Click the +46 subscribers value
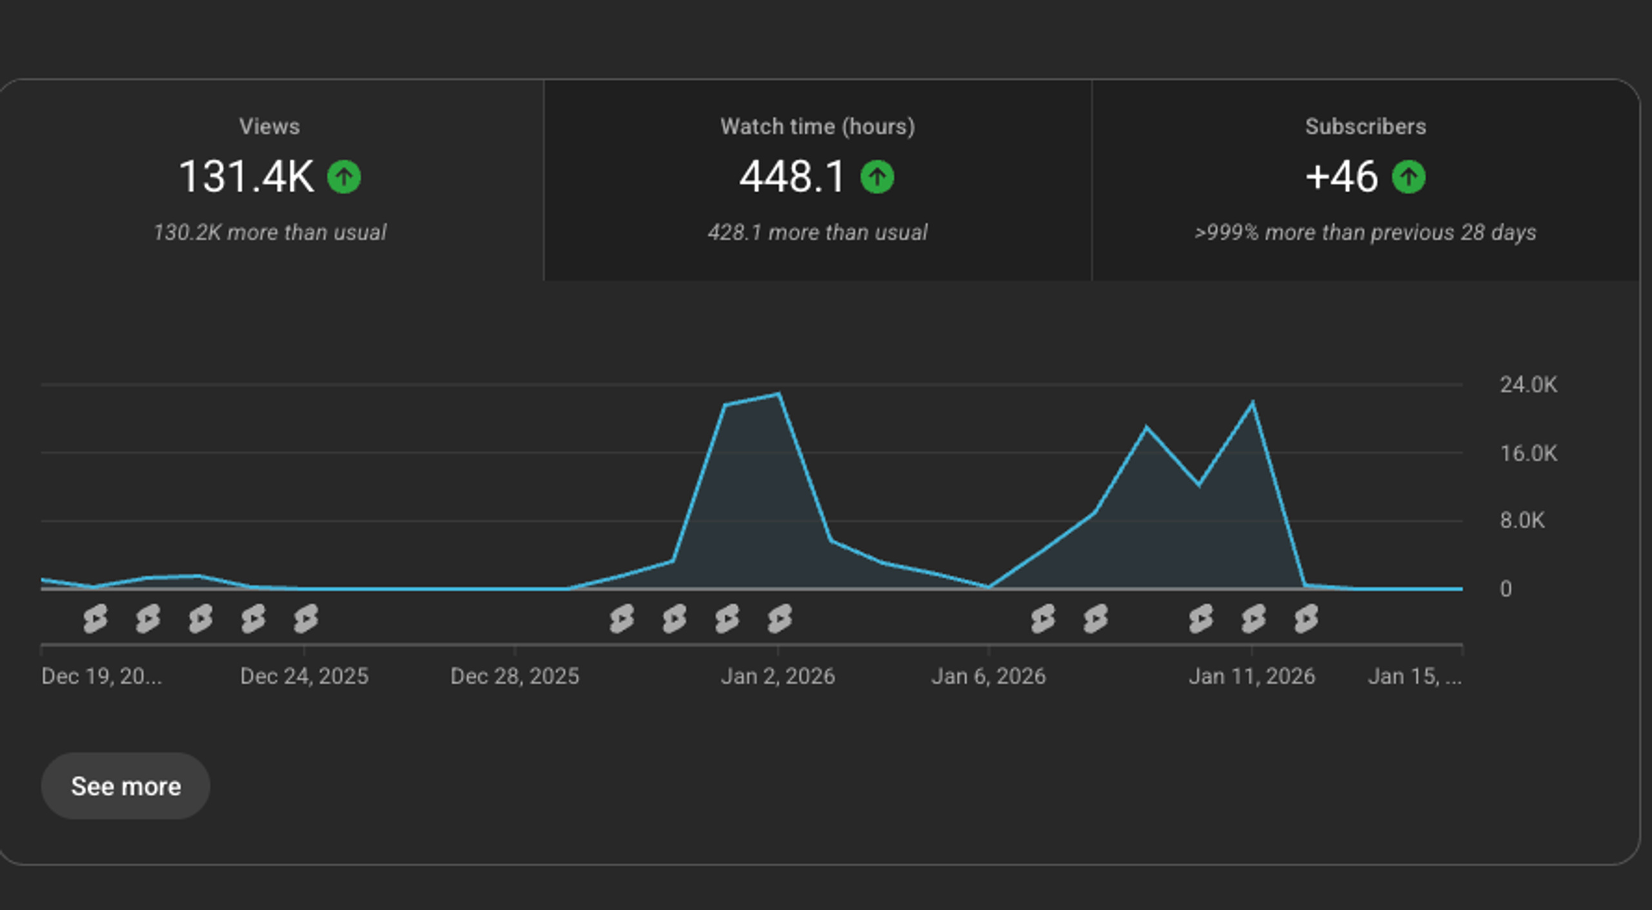The height and width of the screenshot is (910, 1652). coord(1342,177)
